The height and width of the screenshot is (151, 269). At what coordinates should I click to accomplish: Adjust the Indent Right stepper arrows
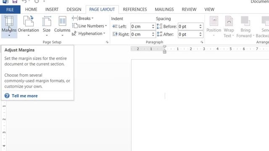pyautogui.click(x=153, y=34)
